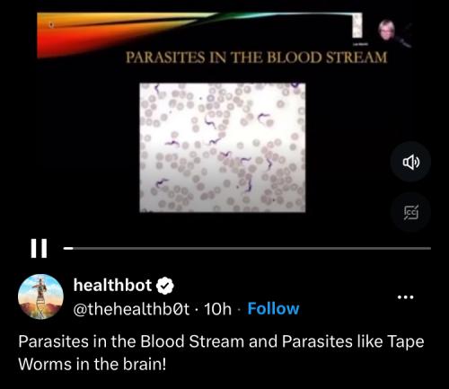Toggle closed captions on the video
This screenshot has height=389, width=449.
pos(411,212)
